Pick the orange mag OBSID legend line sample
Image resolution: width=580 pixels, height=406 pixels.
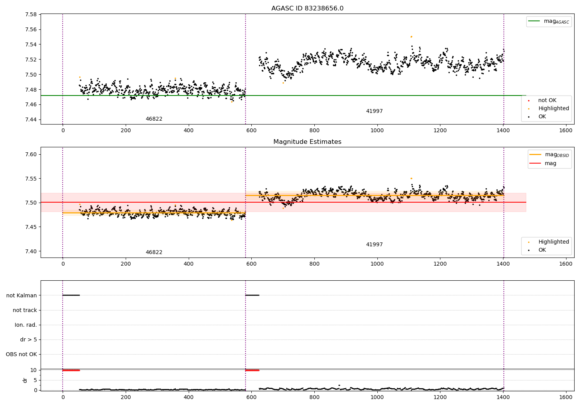[536, 155]
